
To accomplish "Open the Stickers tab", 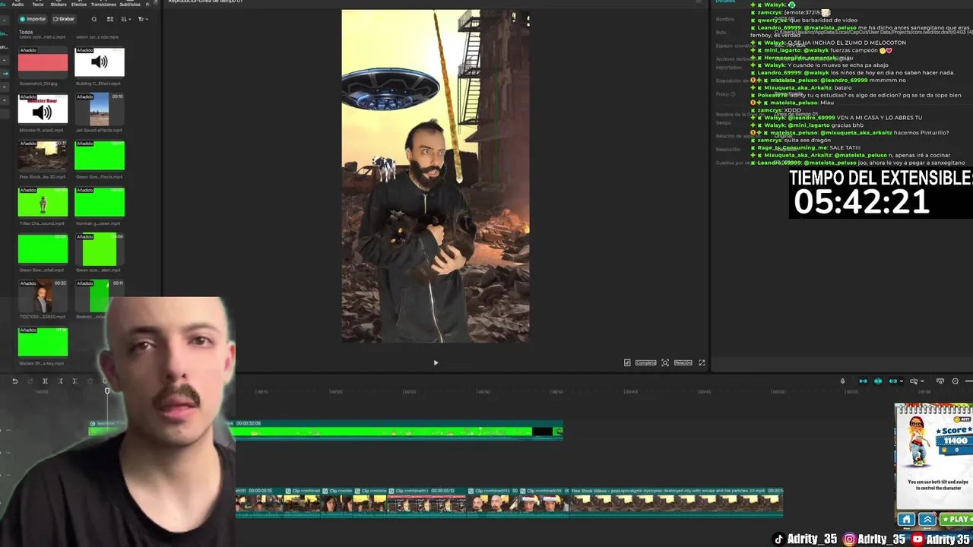I will tap(59, 4).
